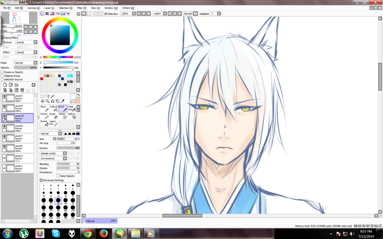383x239 pixels.
Task: Select the Legacy Pen tool
Action: tap(53, 123)
